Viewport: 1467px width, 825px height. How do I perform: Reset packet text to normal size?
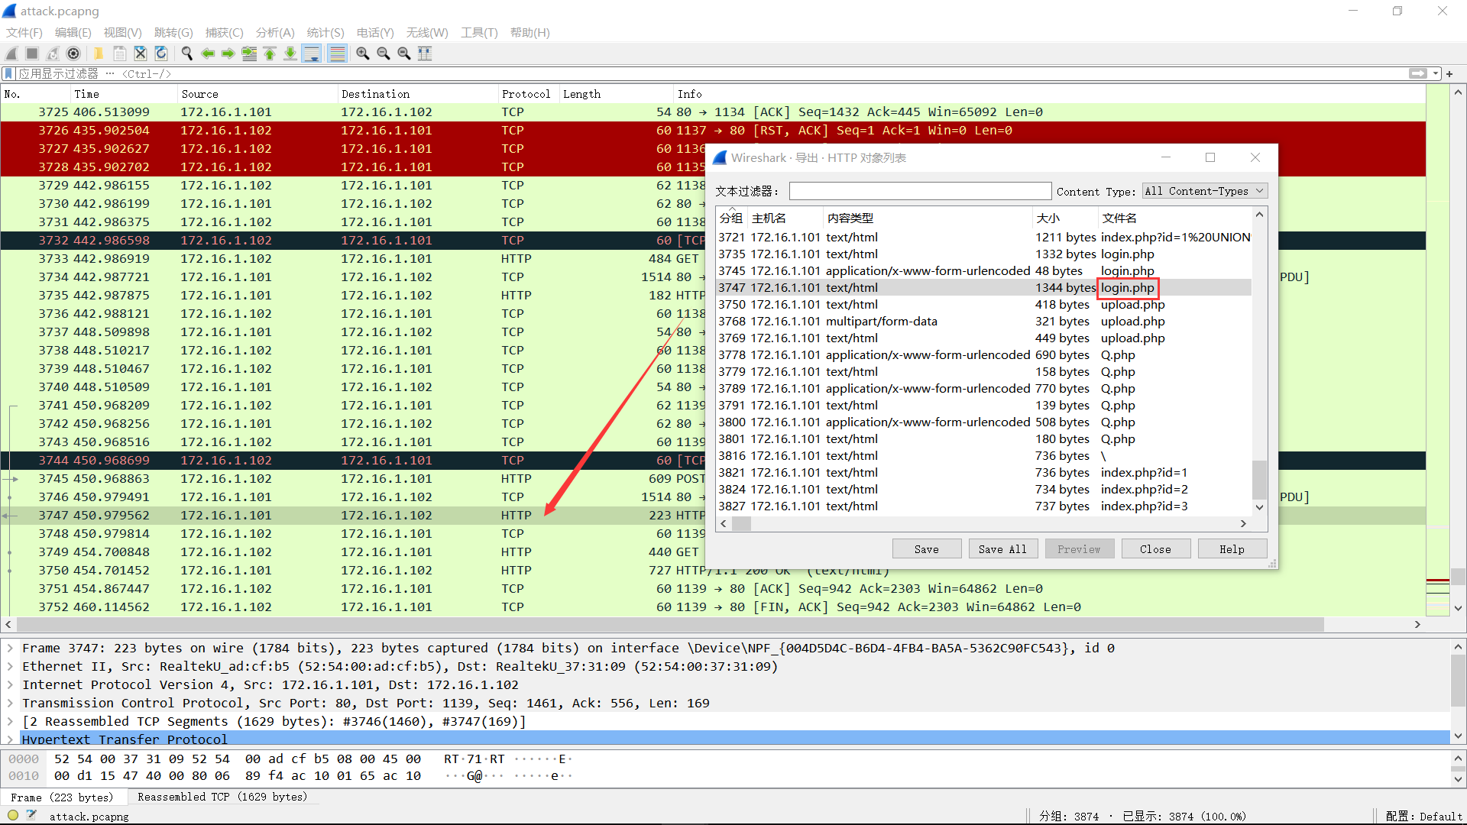pos(404,53)
